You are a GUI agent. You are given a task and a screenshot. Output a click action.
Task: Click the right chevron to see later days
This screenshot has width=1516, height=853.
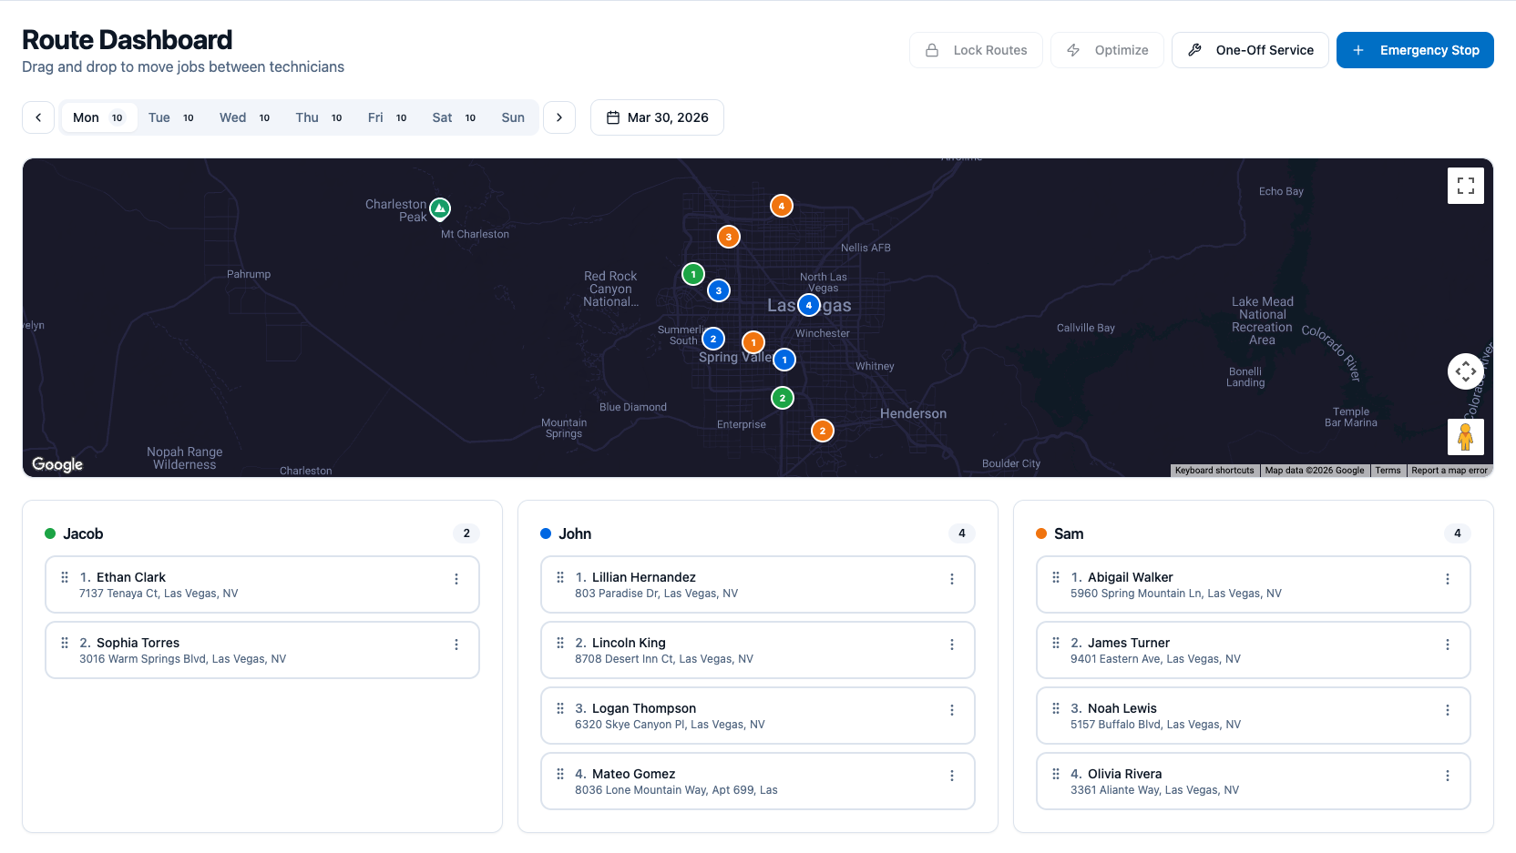[558, 117]
